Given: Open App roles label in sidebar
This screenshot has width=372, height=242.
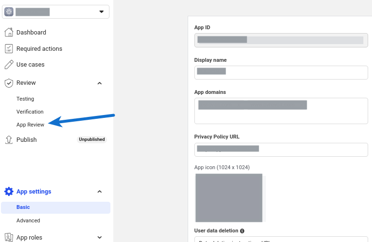Looking at the screenshot, I should (29, 237).
